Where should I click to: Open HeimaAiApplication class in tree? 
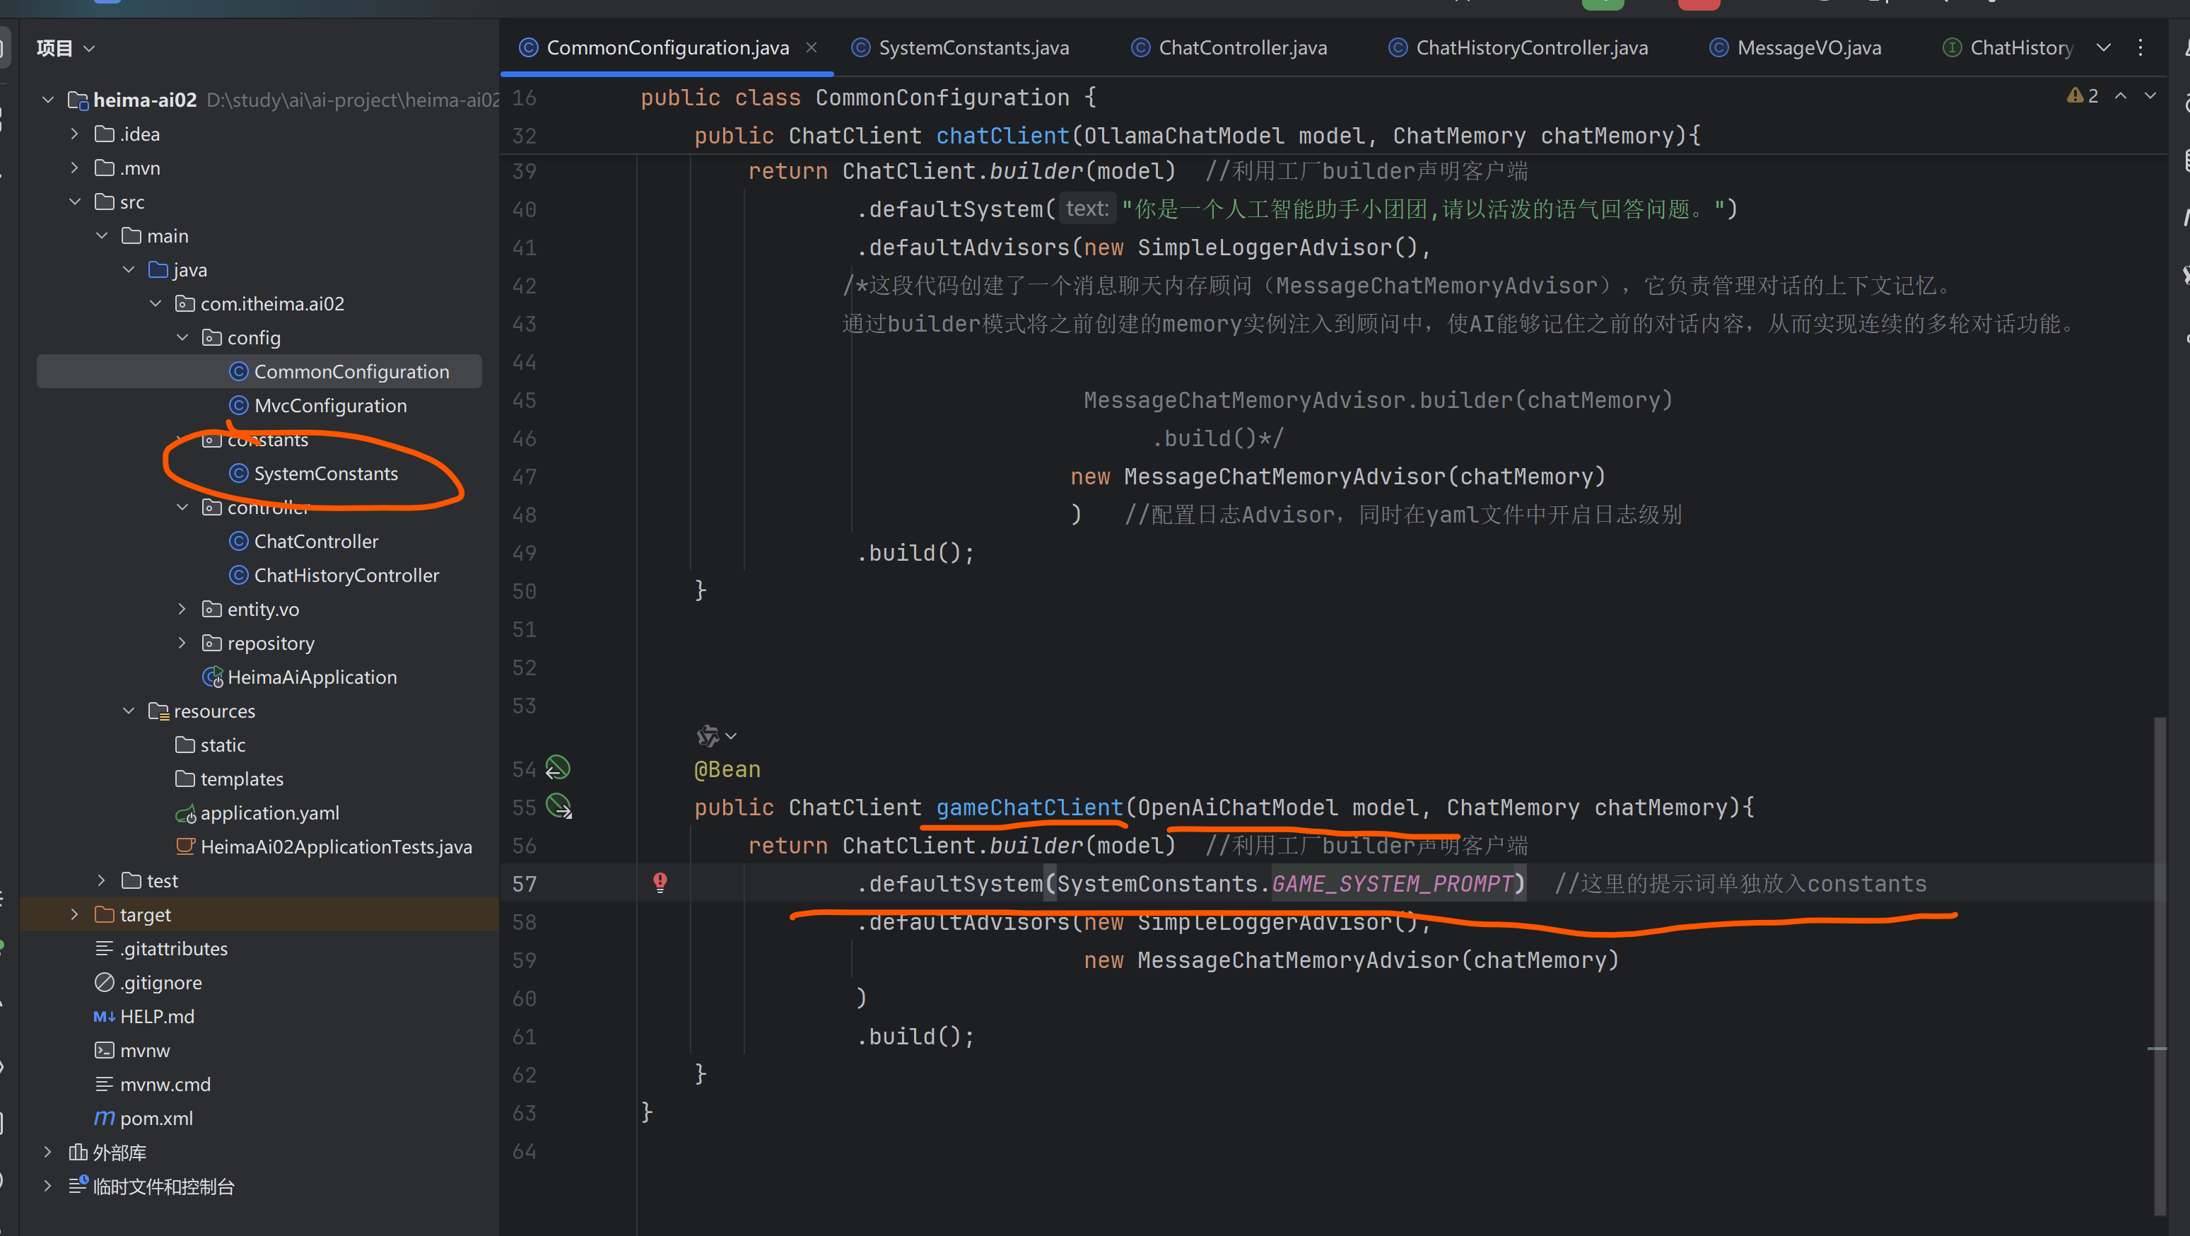click(x=311, y=677)
